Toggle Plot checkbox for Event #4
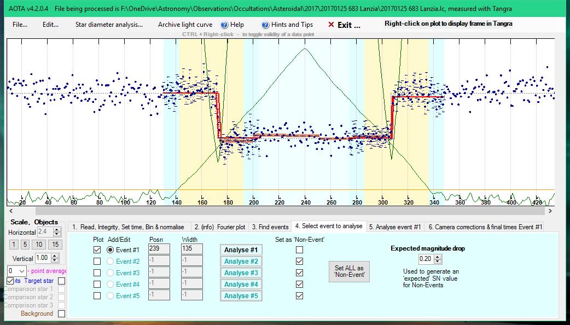 [97, 285]
